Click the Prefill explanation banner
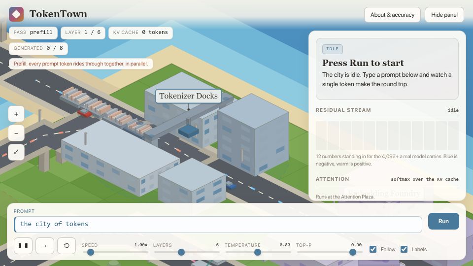Screen dimensions: 473x266 [81, 64]
